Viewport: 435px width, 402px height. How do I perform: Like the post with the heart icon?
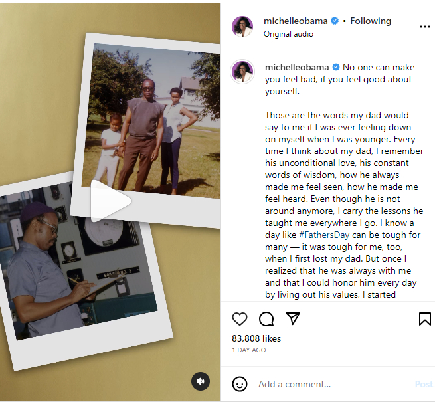click(240, 319)
